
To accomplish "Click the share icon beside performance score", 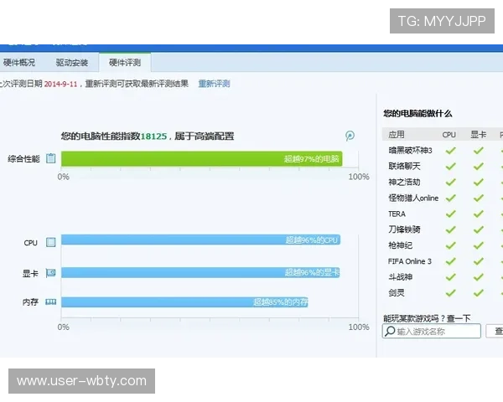I will [x=350, y=136].
